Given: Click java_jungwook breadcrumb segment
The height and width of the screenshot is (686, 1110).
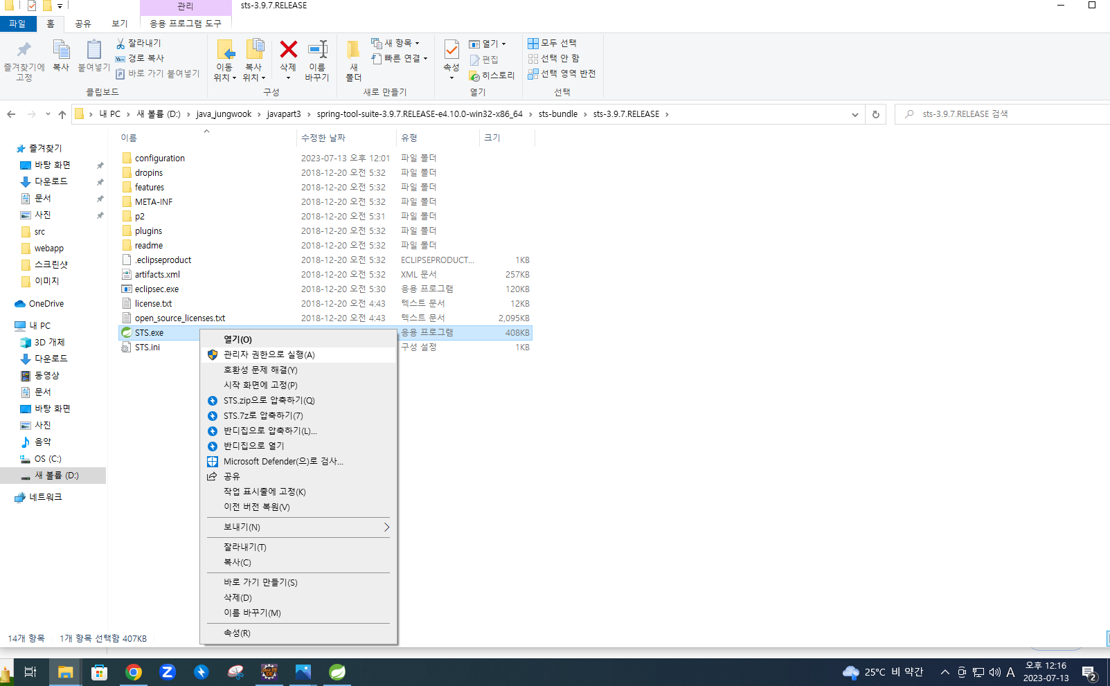Looking at the screenshot, I should pos(224,114).
